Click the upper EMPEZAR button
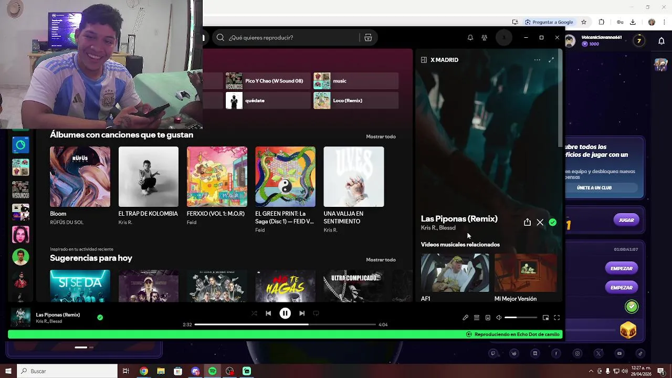672x378 pixels. tap(622, 268)
